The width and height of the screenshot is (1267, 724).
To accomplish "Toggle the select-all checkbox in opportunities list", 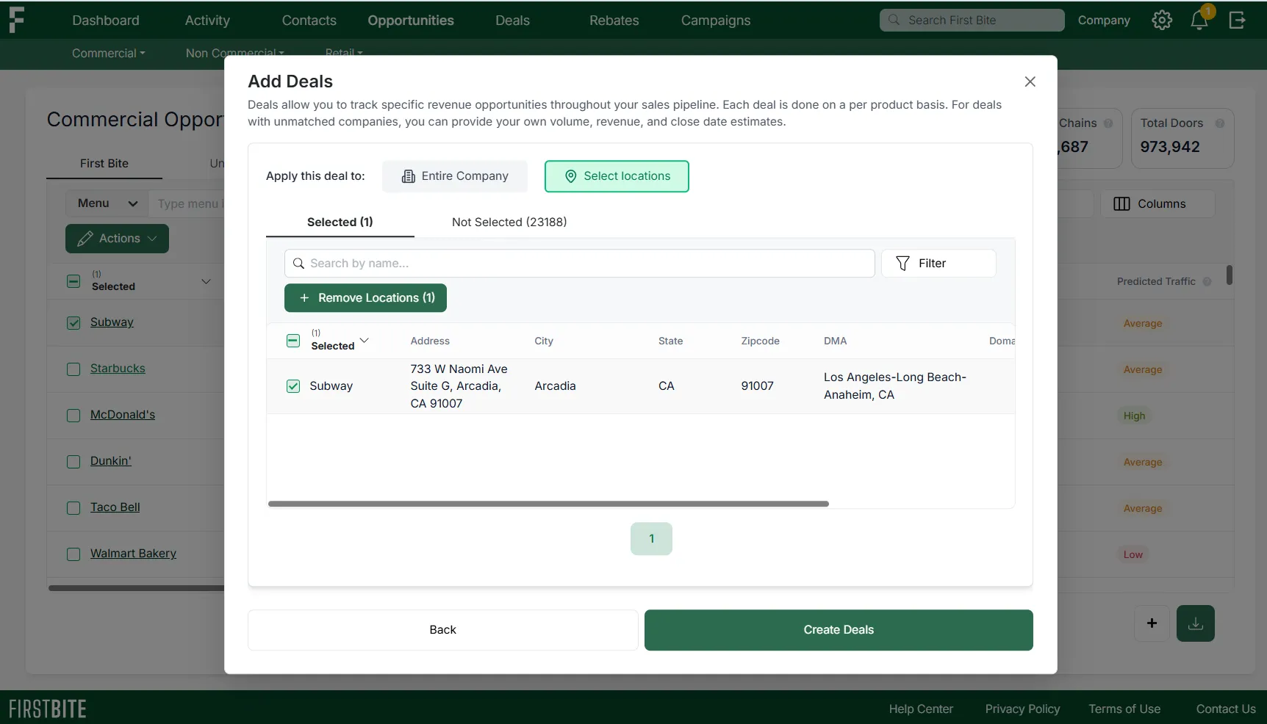I will coord(73,281).
